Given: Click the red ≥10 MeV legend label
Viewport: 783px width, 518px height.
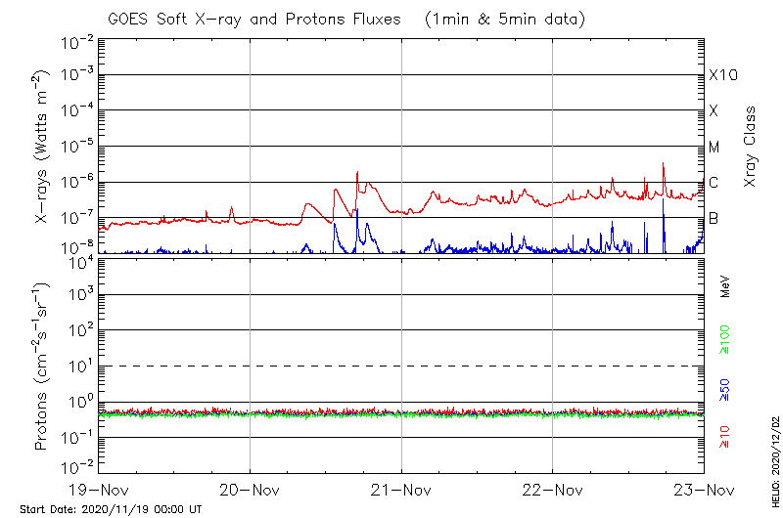Looking at the screenshot, I should tap(725, 437).
